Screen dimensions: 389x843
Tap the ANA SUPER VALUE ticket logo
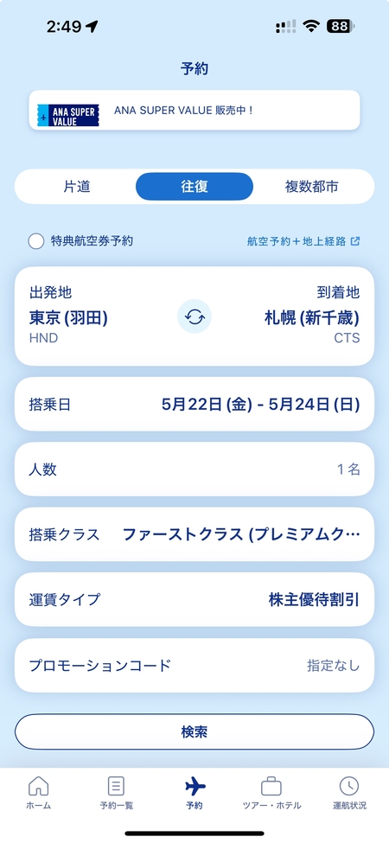[x=68, y=116]
